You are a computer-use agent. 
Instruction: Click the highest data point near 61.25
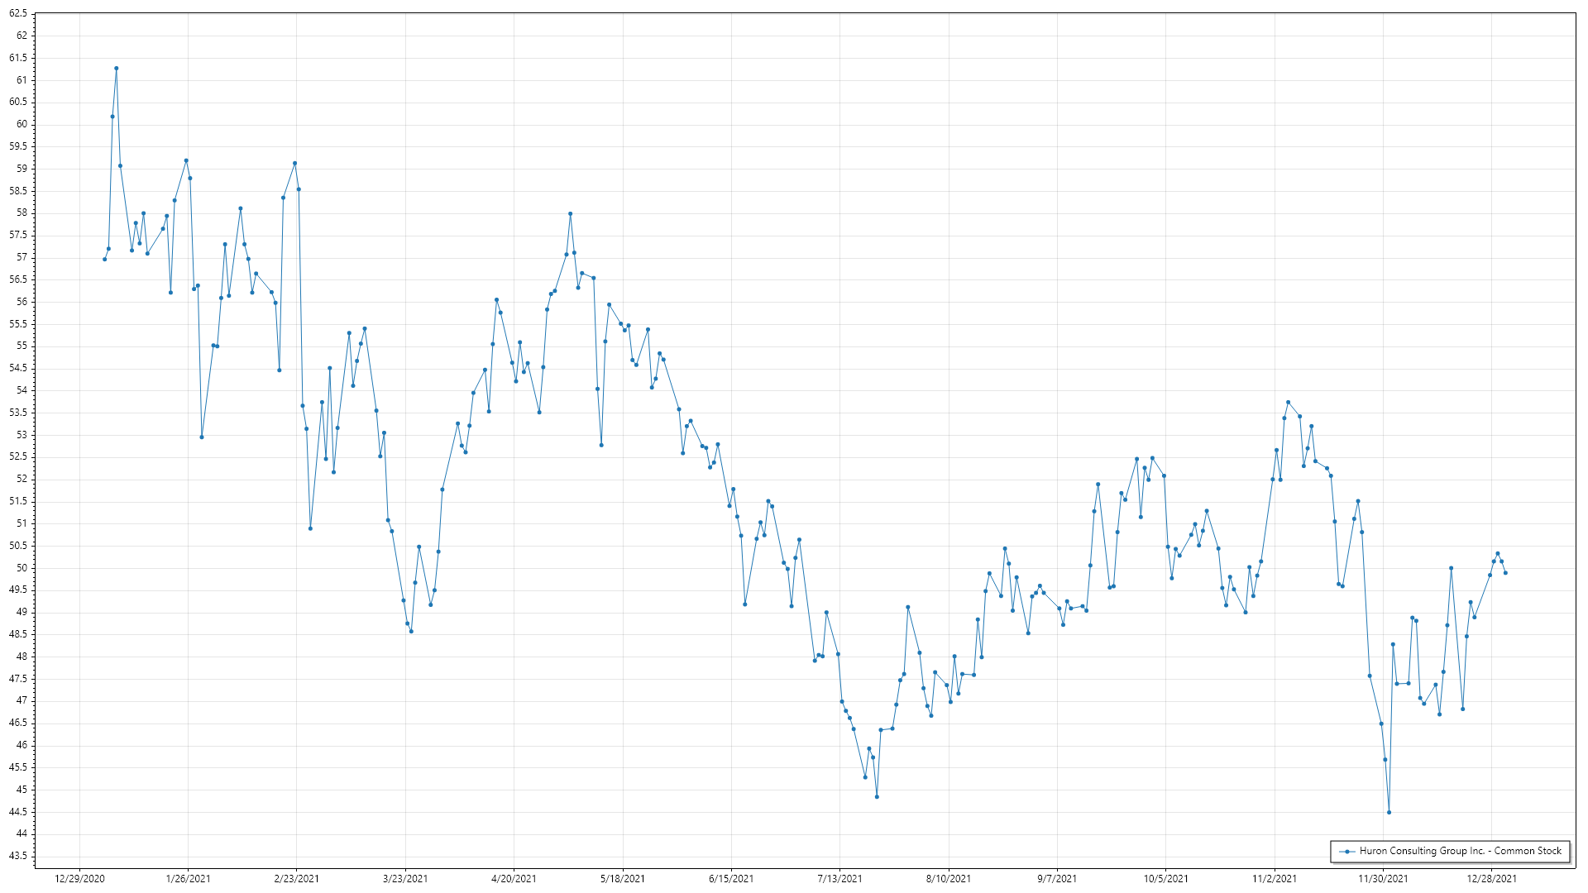coord(116,69)
